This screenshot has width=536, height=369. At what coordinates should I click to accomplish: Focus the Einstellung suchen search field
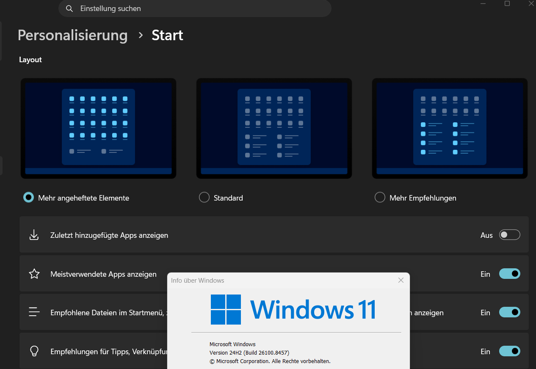tap(195, 8)
